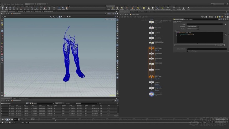Click the L-System shelf tool
This screenshot has width=229, height=129.
[x=59, y=8]
